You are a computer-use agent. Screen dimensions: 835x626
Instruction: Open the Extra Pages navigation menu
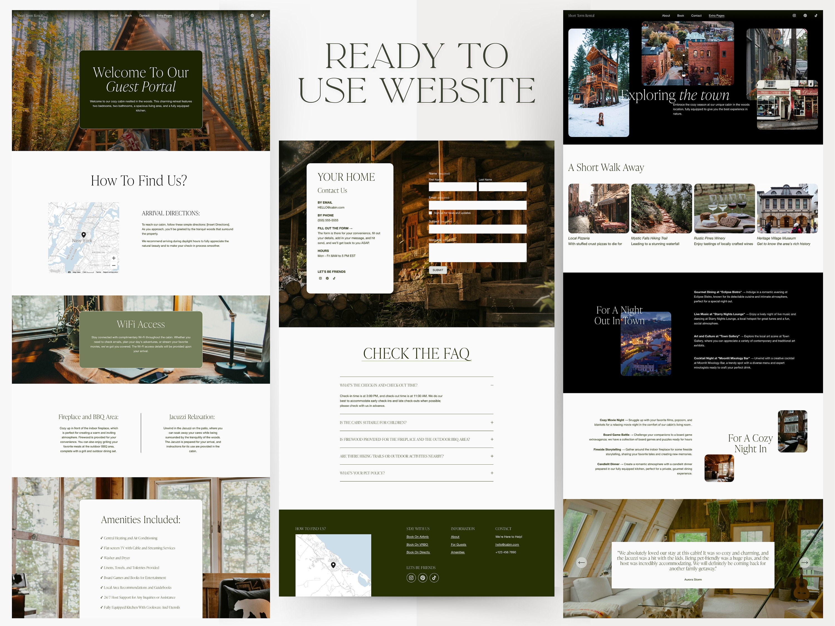(x=164, y=16)
